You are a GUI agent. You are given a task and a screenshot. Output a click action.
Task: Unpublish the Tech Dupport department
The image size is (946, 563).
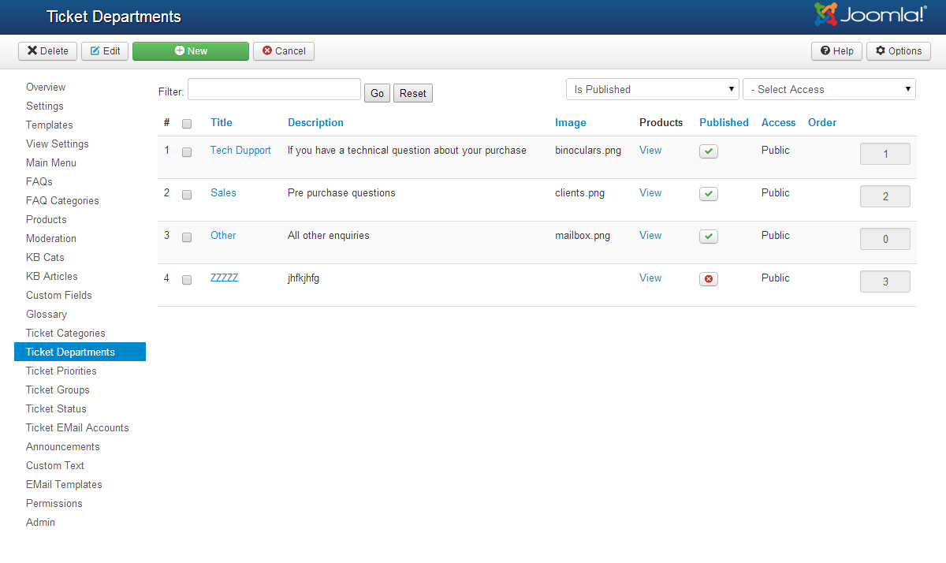708,151
